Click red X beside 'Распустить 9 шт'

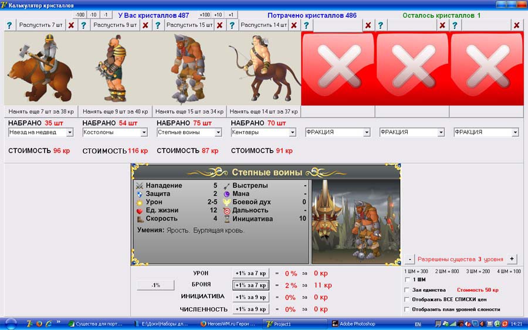[x=145, y=25]
